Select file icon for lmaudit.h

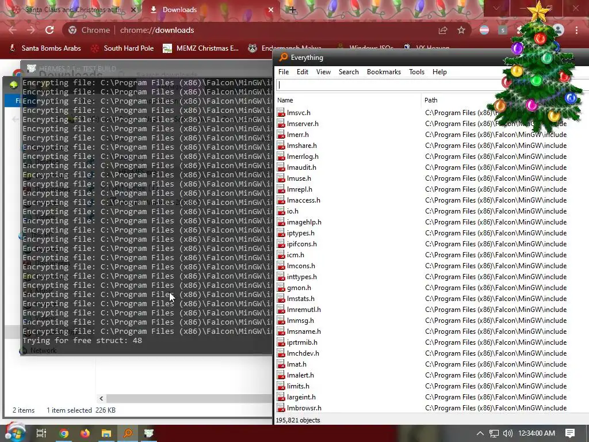coord(281,167)
